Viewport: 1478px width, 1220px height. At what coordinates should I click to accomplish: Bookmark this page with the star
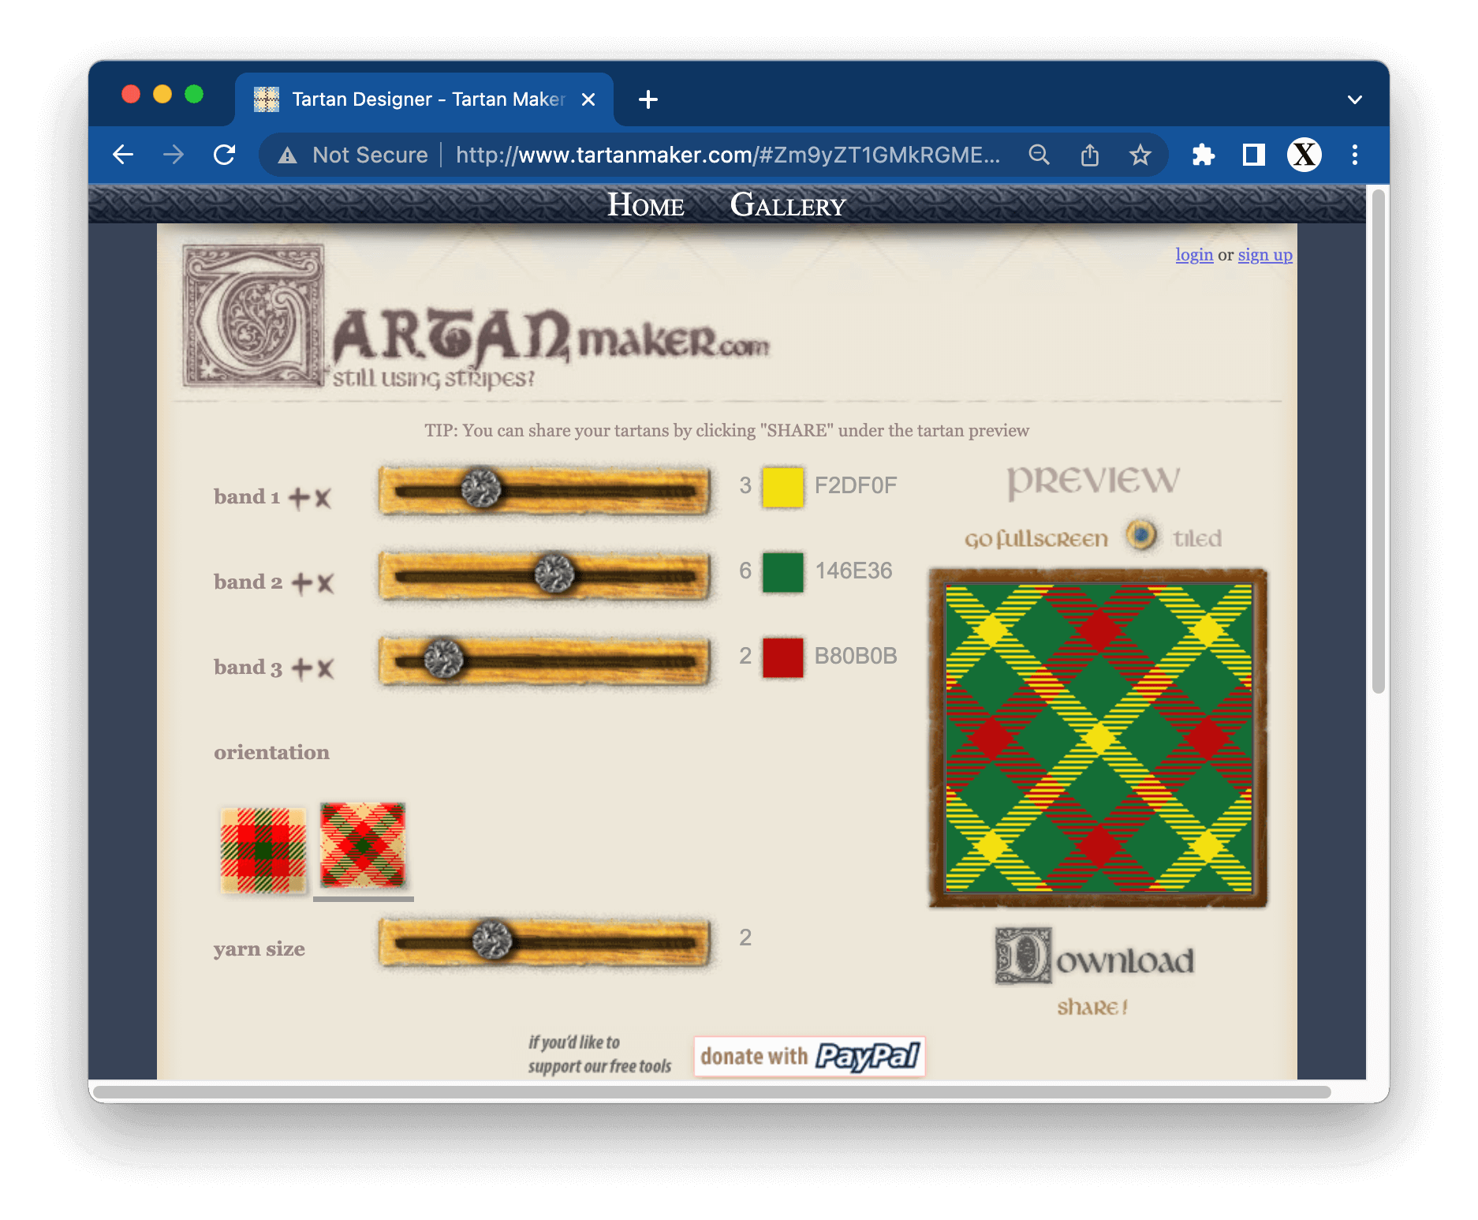pyautogui.click(x=1140, y=155)
